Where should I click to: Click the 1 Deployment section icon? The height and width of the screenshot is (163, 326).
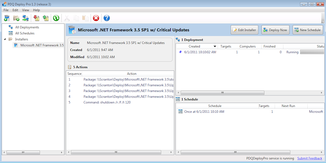point(178,40)
